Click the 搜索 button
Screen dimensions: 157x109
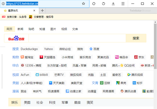coord(136,38)
